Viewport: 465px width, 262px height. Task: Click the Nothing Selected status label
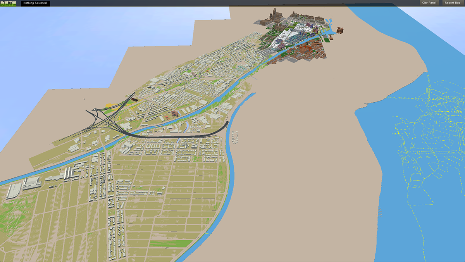[35, 3]
